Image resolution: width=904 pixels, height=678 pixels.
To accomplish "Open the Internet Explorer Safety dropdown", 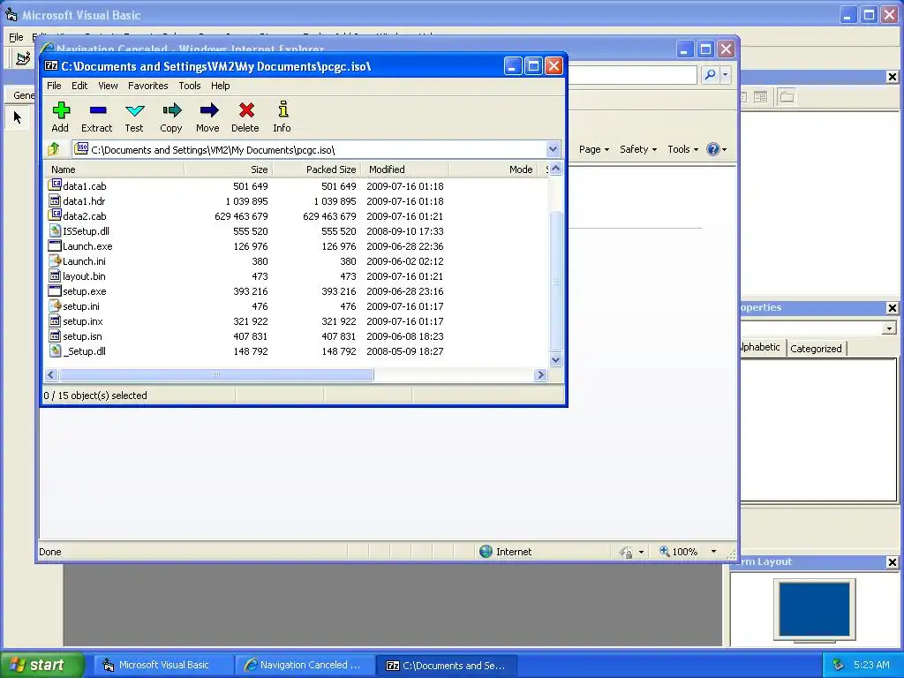I will coord(638,149).
